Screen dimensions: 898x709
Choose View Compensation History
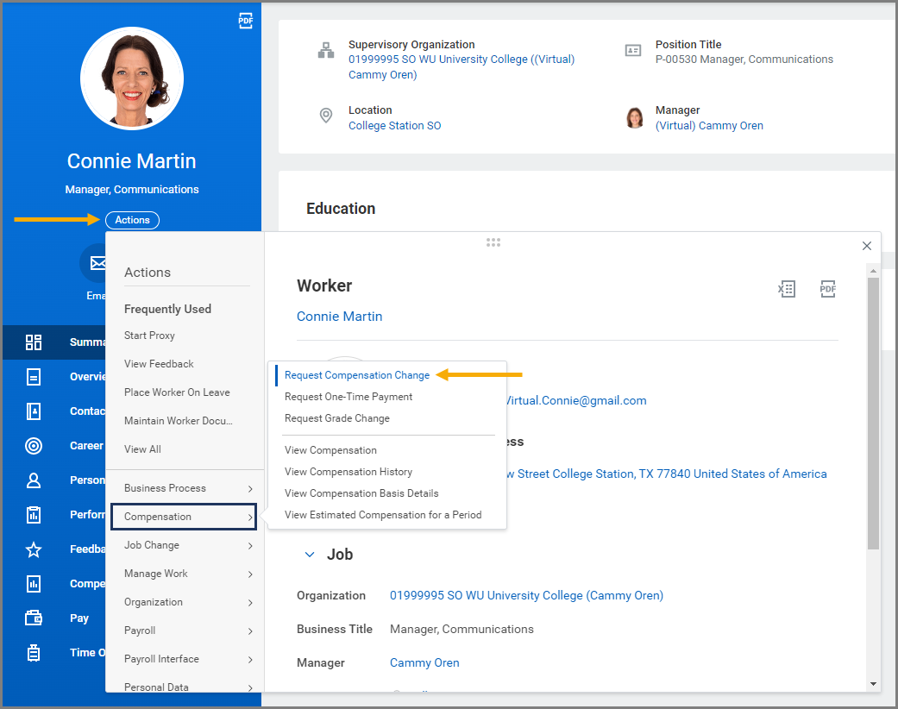349,472
